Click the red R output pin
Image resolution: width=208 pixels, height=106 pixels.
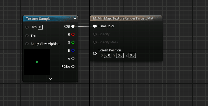[73, 35]
